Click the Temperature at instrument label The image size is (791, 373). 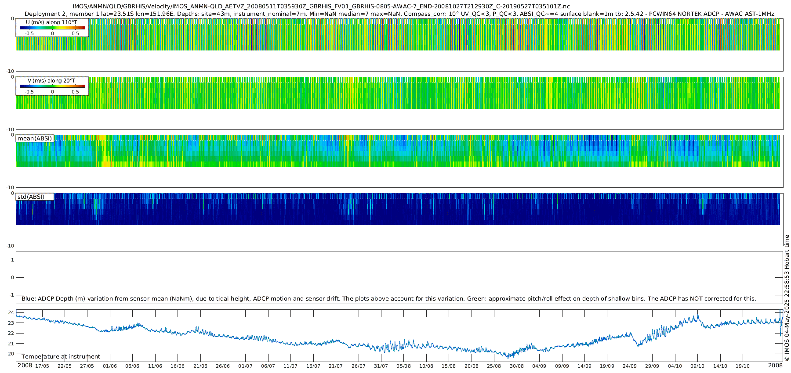61,357
